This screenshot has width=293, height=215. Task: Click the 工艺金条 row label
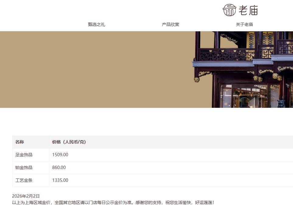tap(24, 180)
